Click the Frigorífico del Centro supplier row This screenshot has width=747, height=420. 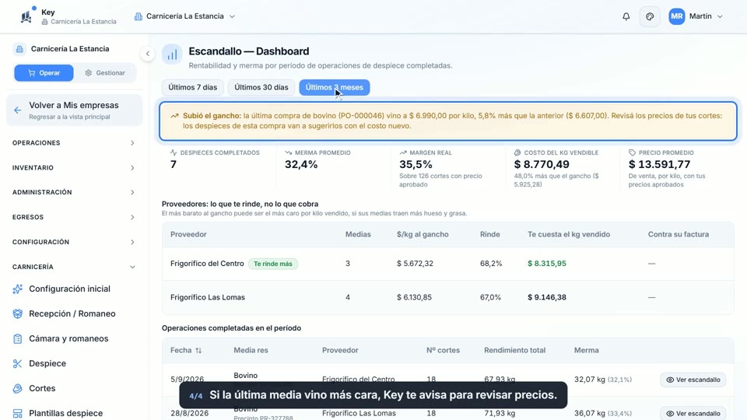448,264
